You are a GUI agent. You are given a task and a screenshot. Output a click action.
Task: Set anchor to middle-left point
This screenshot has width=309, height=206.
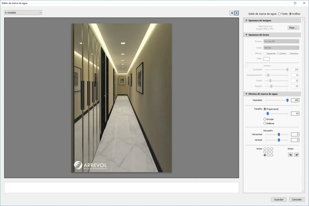(x=265, y=152)
